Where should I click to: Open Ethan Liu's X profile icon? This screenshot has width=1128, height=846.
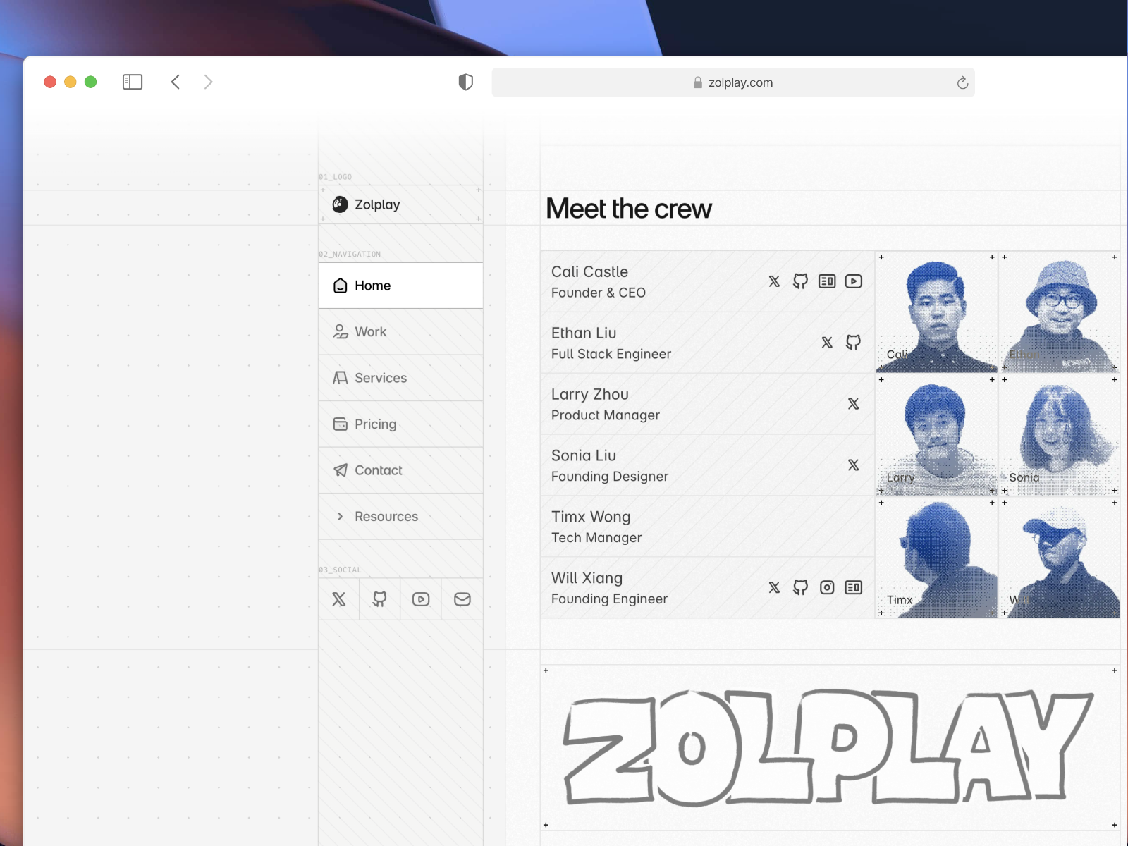[x=827, y=343]
